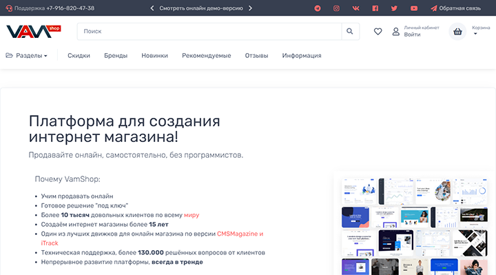Image resolution: width=496 pixels, height=275 pixels.
Task: Go to next top-bar announcement arrow
Action: (250, 8)
